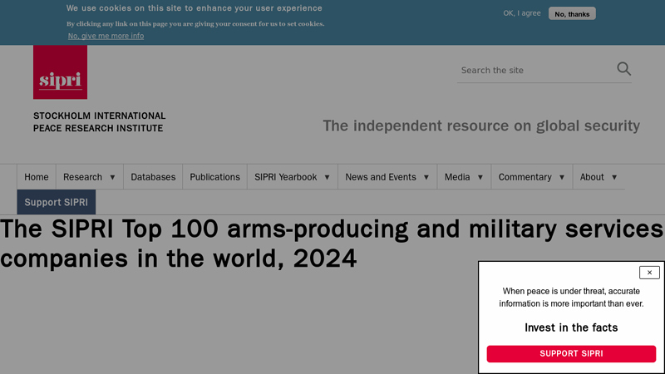The height and width of the screenshot is (374, 665).
Task: Click Stockholm International Peace Research Institute text
Action: tap(100, 122)
